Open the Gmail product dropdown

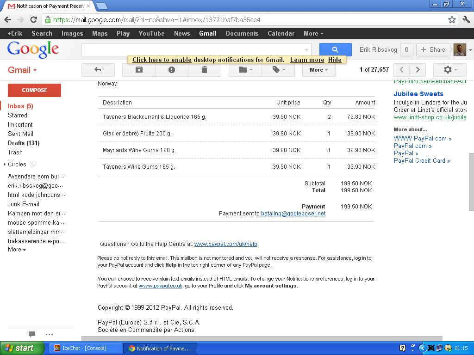click(22, 70)
